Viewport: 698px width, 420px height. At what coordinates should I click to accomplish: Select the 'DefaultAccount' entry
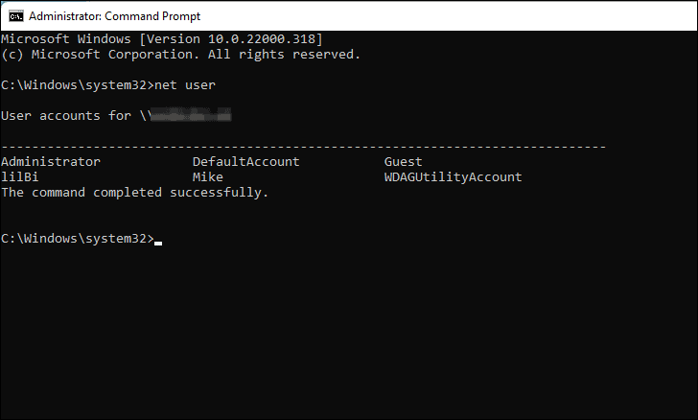pyautogui.click(x=245, y=162)
